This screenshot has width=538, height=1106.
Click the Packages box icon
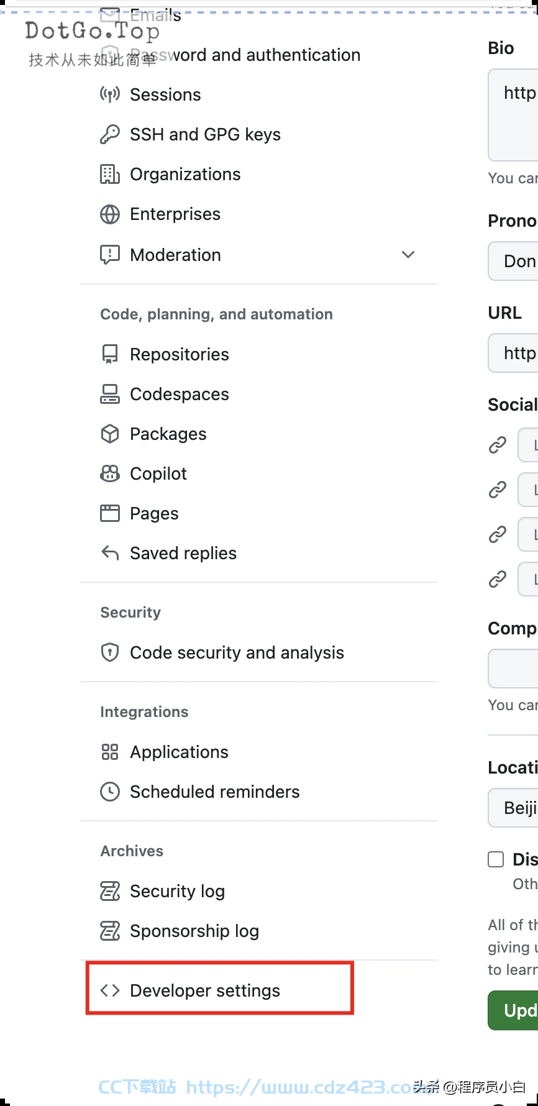pos(110,434)
